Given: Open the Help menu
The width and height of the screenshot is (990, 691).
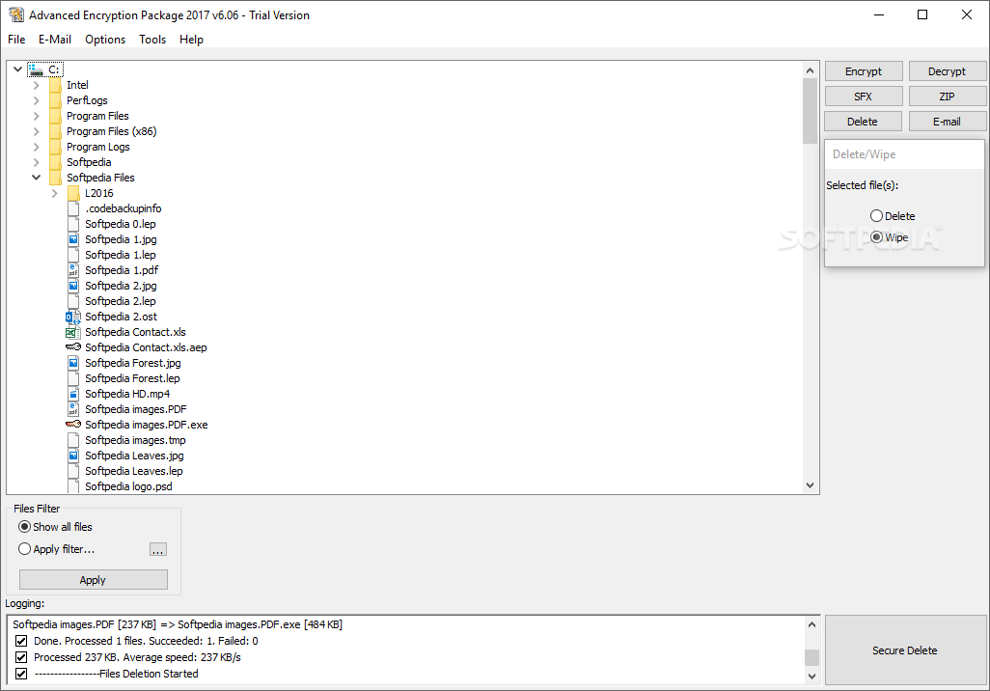Looking at the screenshot, I should [x=191, y=40].
